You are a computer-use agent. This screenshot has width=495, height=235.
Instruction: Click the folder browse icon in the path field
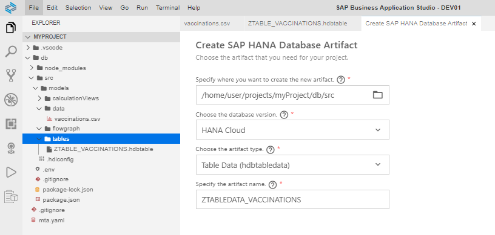[x=377, y=95]
